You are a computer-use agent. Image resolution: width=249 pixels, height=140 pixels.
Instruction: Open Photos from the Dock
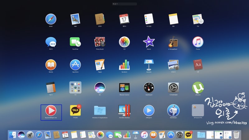click(x=100, y=135)
